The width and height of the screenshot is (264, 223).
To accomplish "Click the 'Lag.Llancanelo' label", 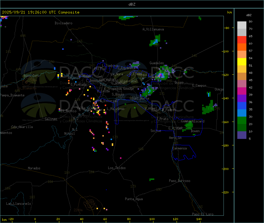I will (18, 204).
